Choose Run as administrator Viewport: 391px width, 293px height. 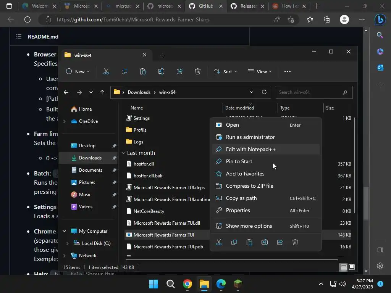tap(266, 137)
